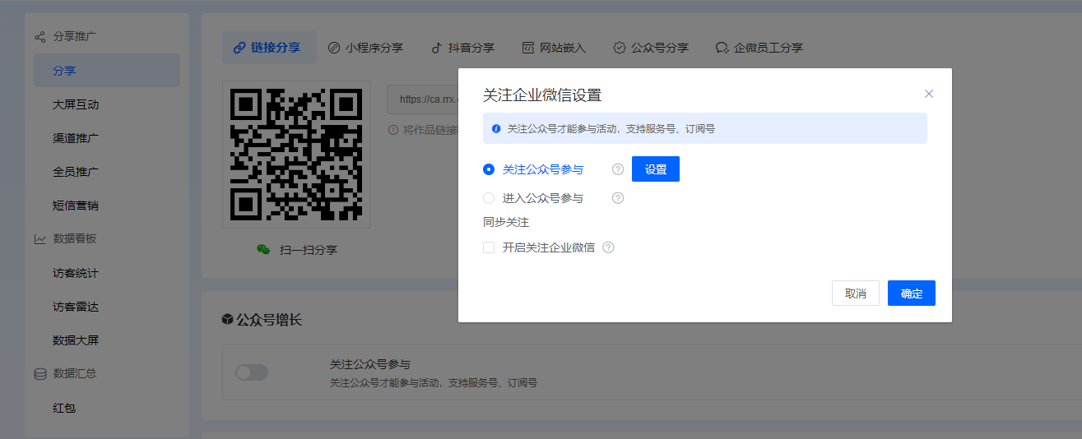
Task: Click help icon next to 开启关注企业微信
Action: tap(609, 247)
